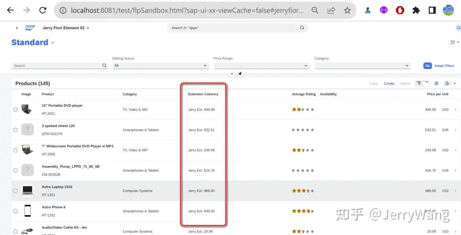The width and height of the screenshot is (461, 235).
Task: Reload the page with the browser refresh icon
Action: pyautogui.click(x=43, y=10)
